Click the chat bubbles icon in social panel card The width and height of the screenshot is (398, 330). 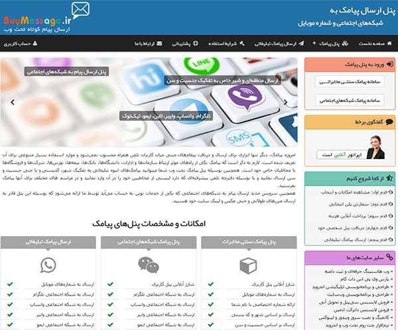pos(149,265)
